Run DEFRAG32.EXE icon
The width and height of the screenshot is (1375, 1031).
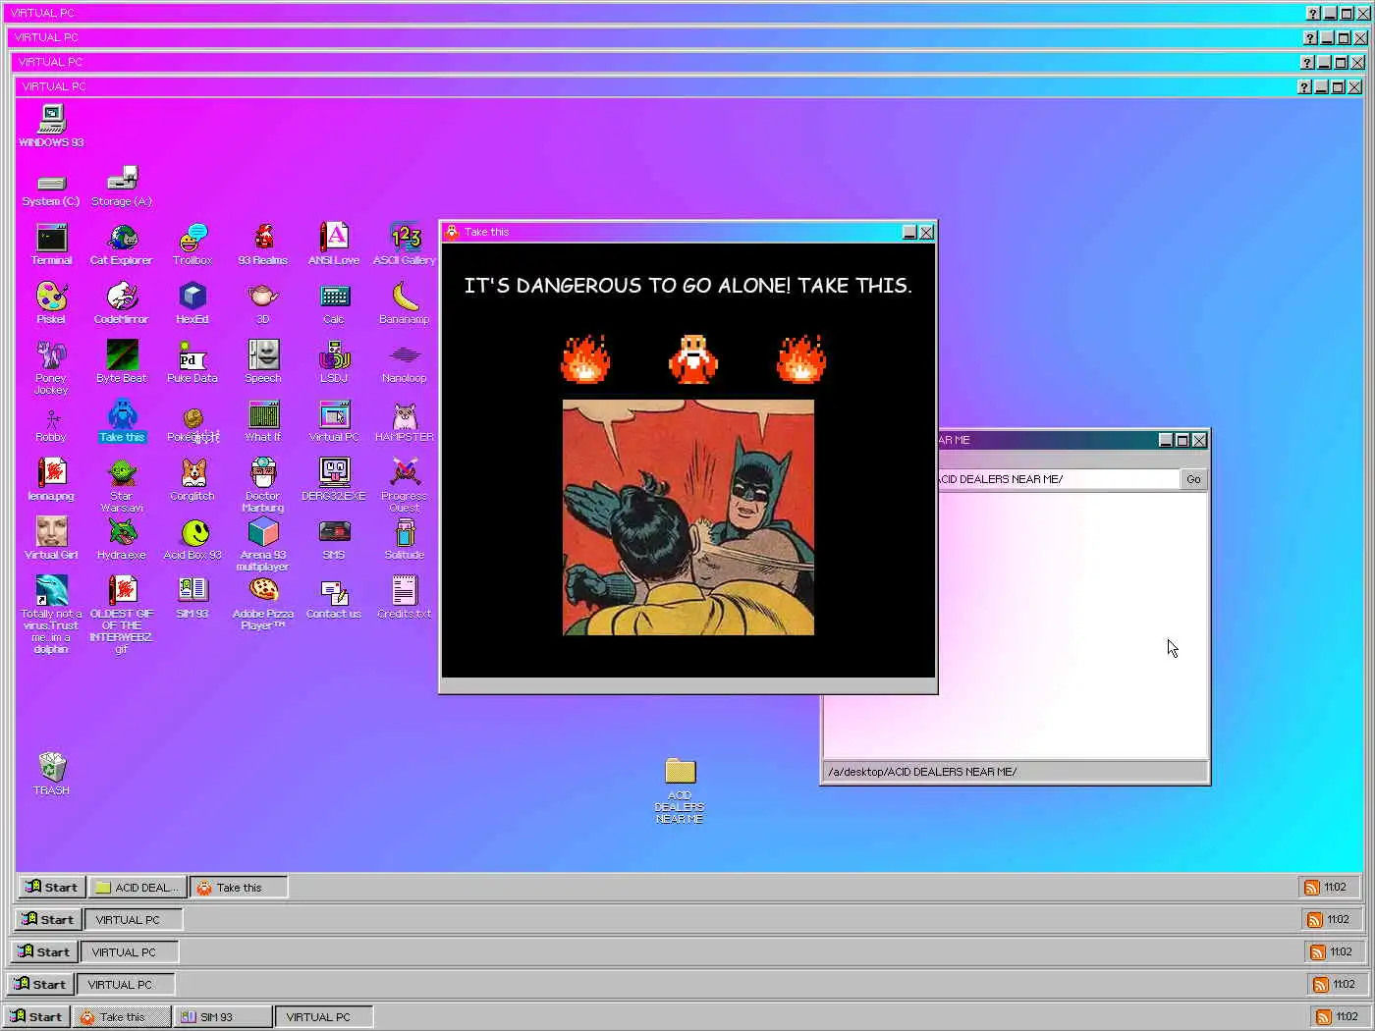click(x=334, y=480)
